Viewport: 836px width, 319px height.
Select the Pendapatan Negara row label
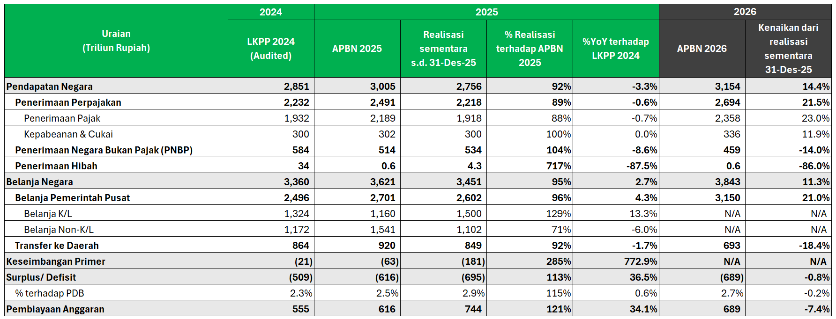(50, 87)
